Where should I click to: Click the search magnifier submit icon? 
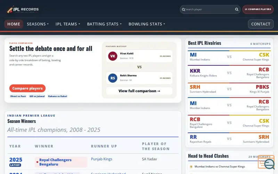237,9
